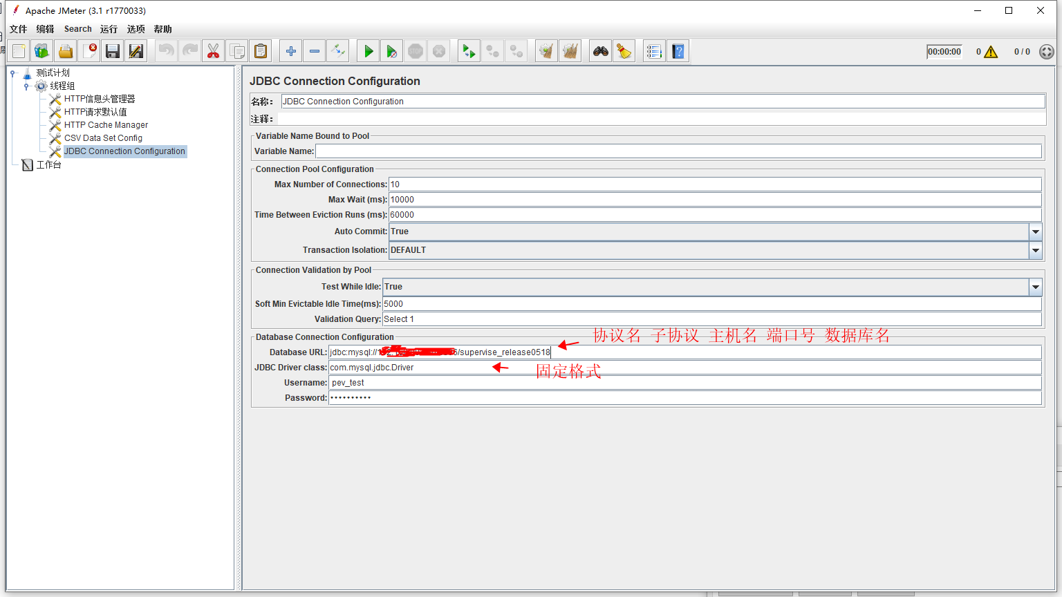This screenshot has height=597, width=1062.
Task: Start the test with green play icon
Action: coord(369,51)
